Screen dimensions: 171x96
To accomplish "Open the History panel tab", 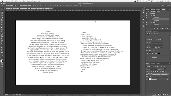I will [x=158, y=9].
